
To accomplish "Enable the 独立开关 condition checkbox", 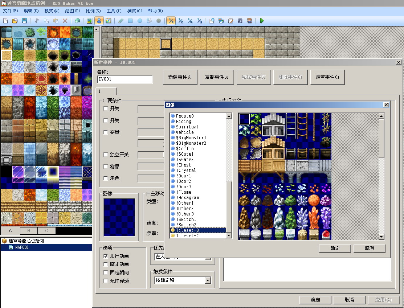I will coord(106,155).
